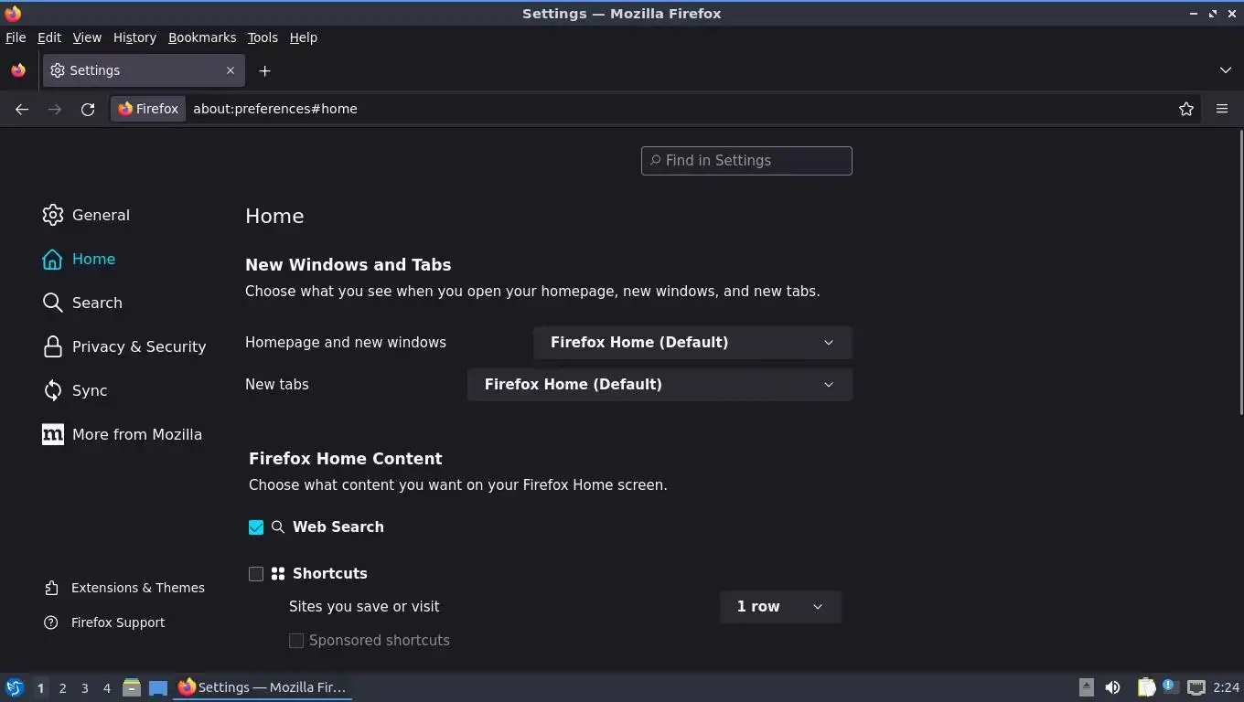Click the 'Sites you save or visit' text
The width and height of the screenshot is (1244, 702).
[x=364, y=607]
